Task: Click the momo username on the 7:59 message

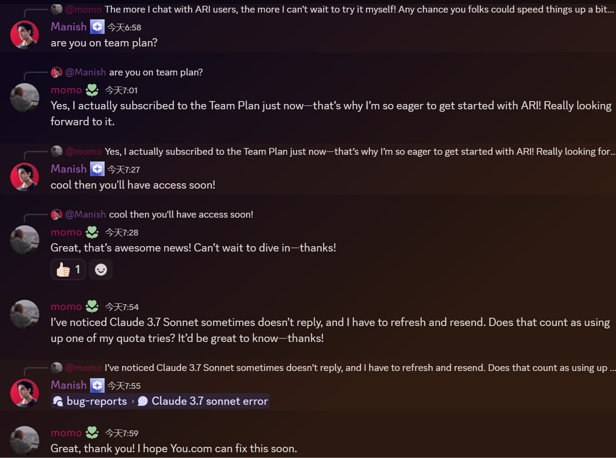Action: point(66,433)
